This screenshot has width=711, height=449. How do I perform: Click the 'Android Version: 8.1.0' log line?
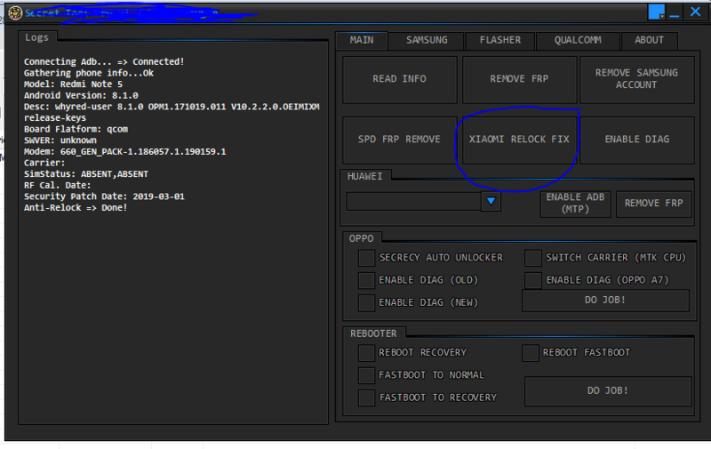click(81, 96)
